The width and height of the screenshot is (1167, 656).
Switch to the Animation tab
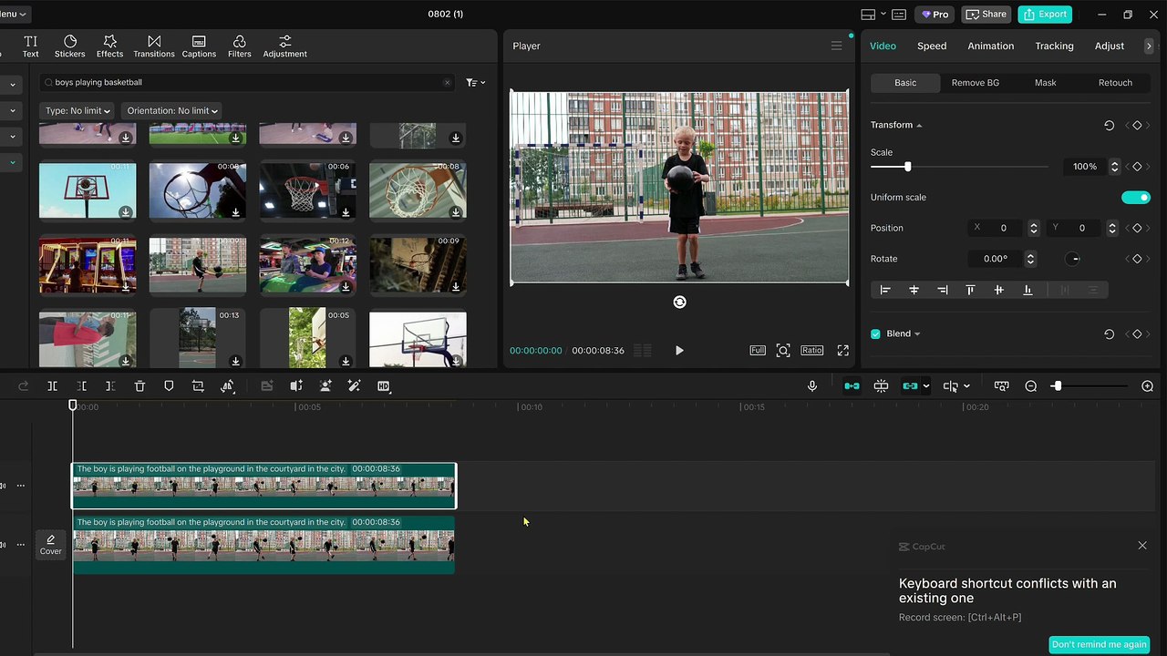[x=990, y=46]
